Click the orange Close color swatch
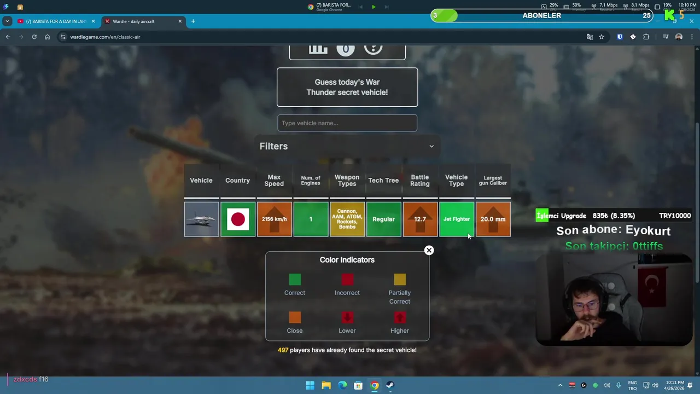 [295, 317]
